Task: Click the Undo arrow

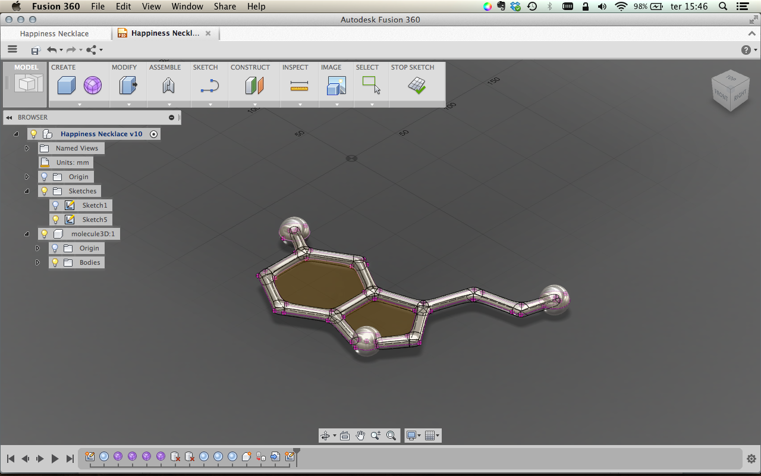Action: pyautogui.click(x=52, y=50)
